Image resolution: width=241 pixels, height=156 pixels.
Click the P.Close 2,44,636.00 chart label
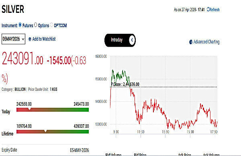(125, 84)
